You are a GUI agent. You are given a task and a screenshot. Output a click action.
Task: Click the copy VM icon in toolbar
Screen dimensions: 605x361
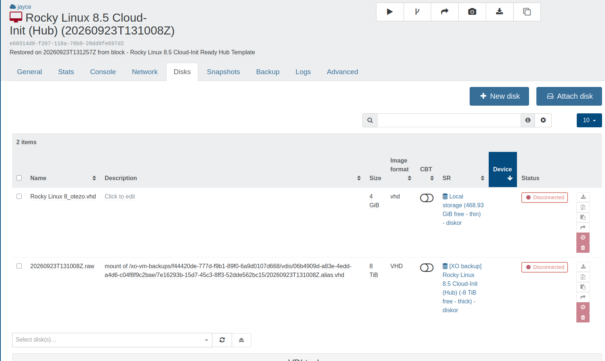point(527,12)
